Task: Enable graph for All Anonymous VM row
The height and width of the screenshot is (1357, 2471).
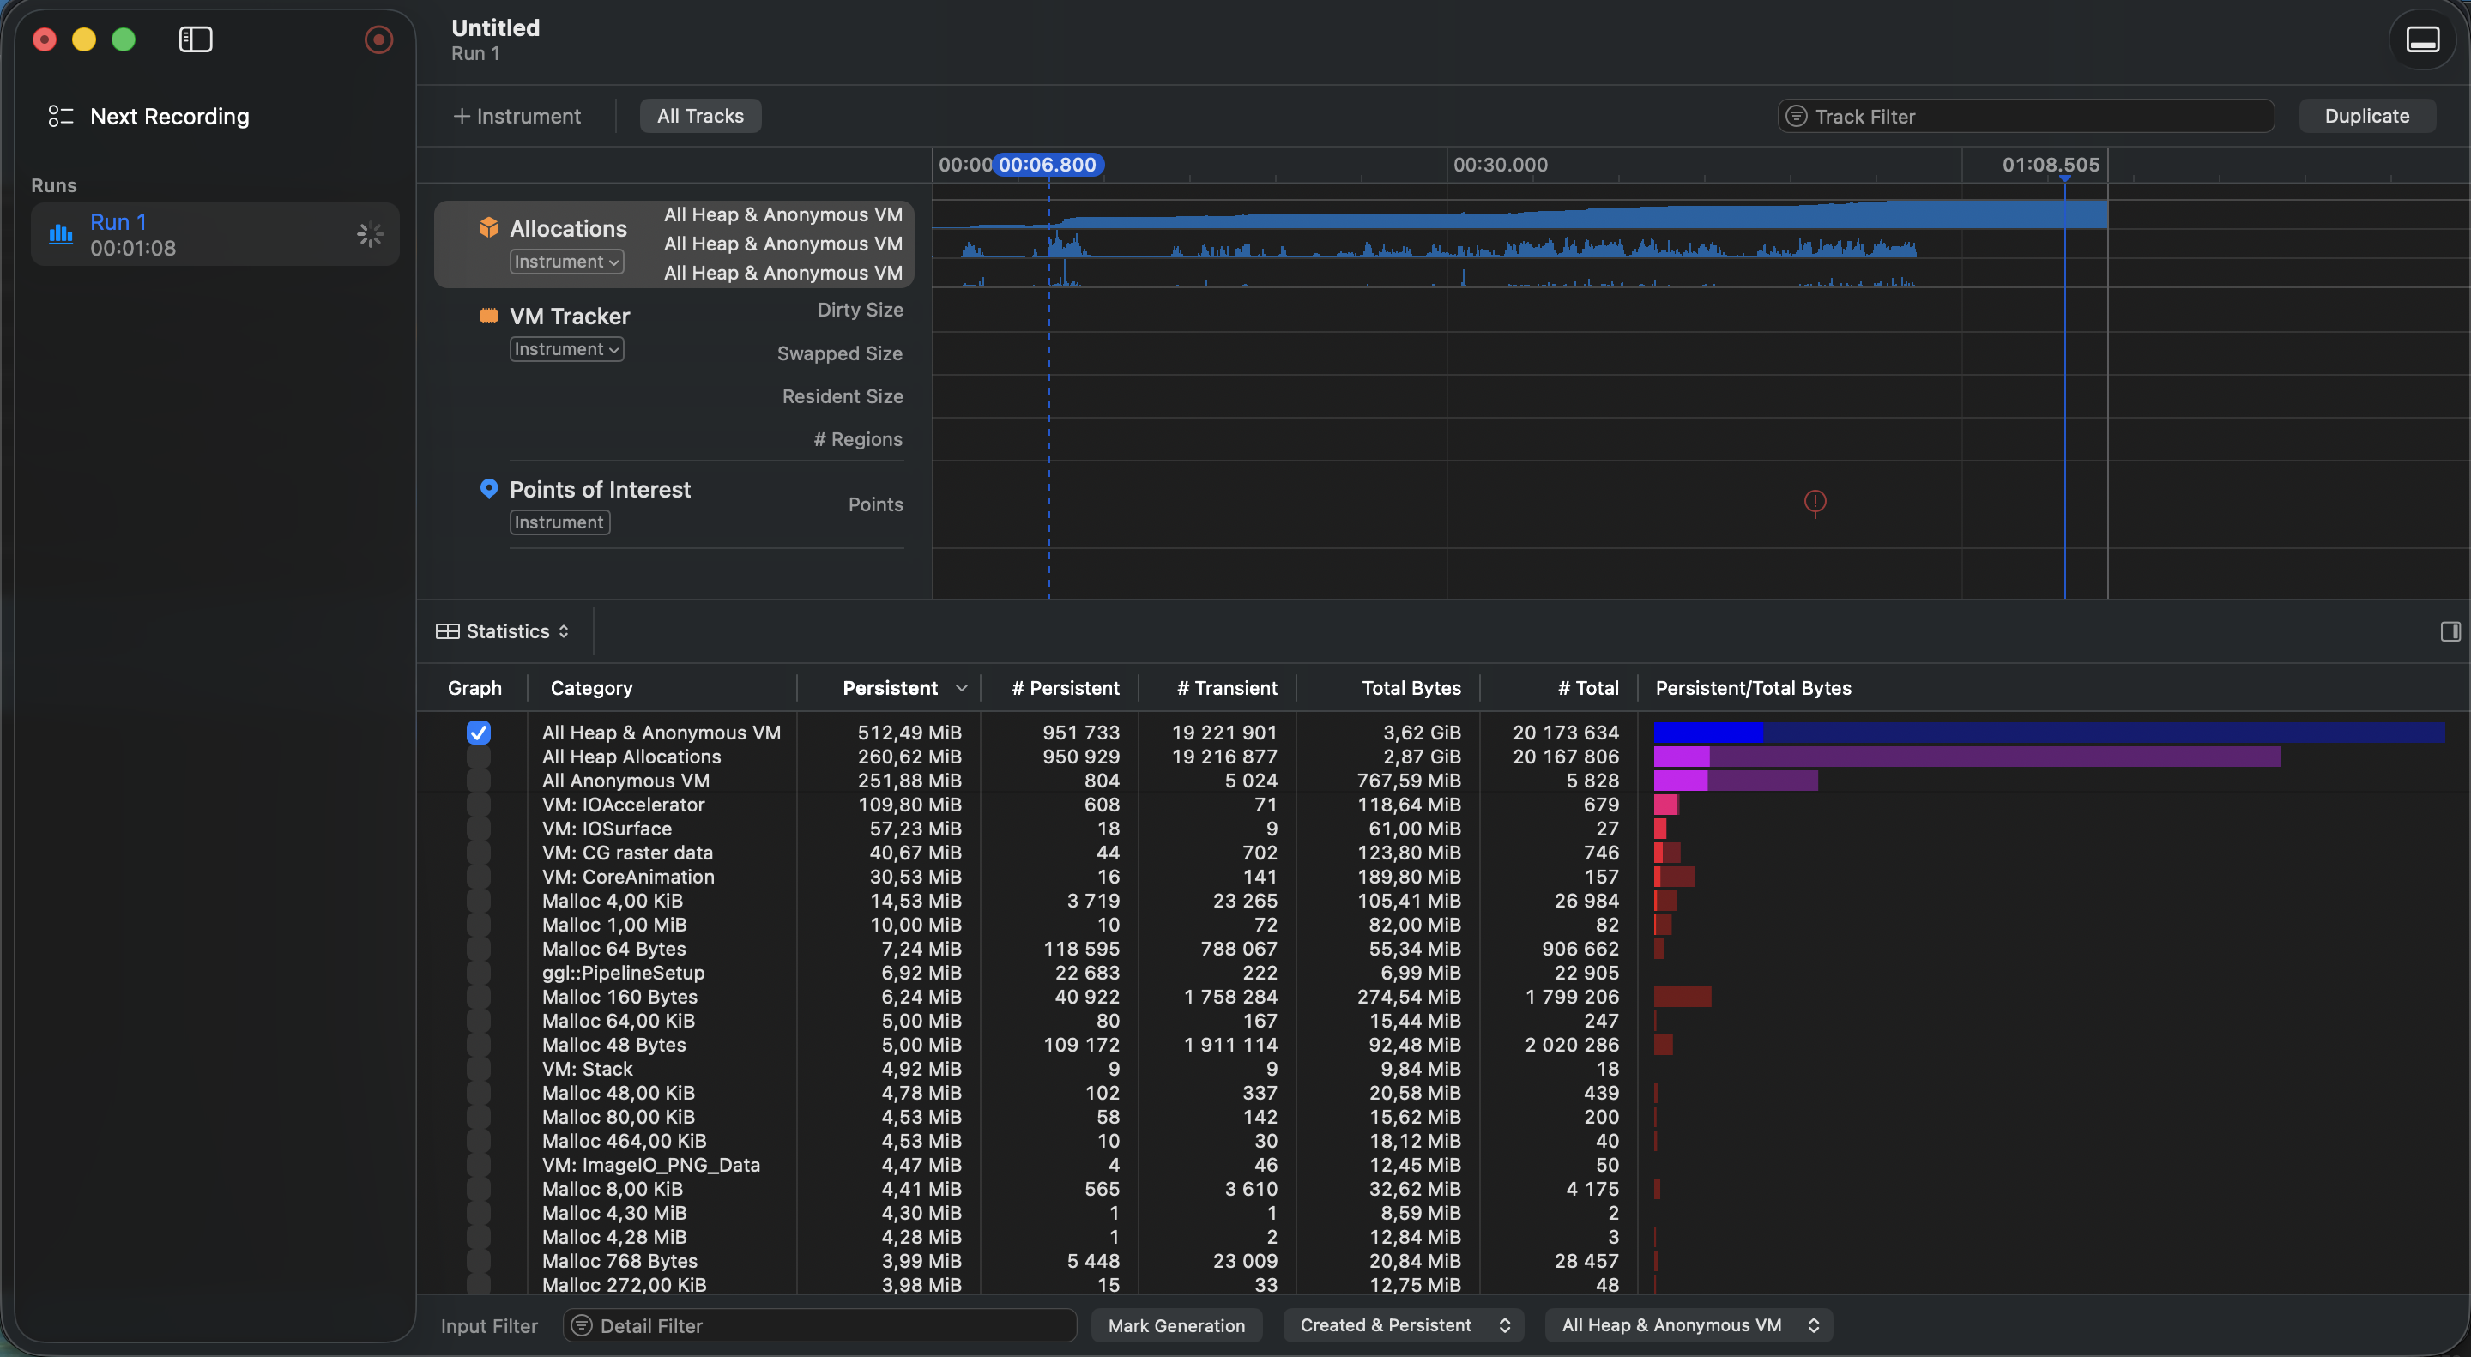Action: (x=478, y=781)
